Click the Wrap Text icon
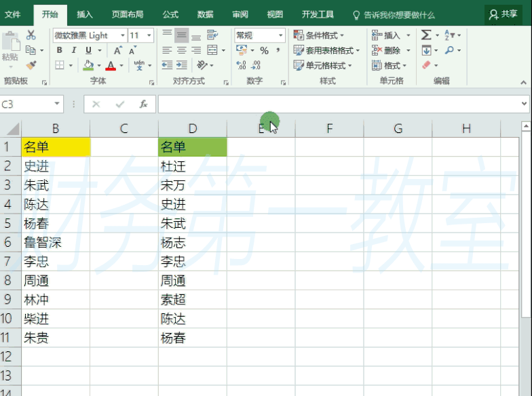The height and width of the screenshot is (396, 532). tap(212, 35)
